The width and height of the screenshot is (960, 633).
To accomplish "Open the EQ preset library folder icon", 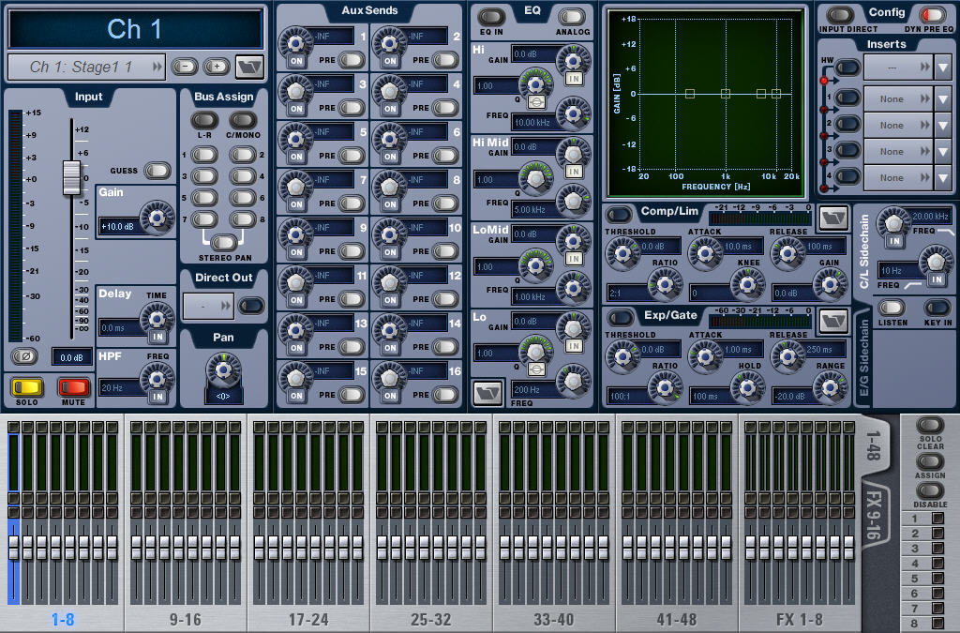I will coord(487,393).
